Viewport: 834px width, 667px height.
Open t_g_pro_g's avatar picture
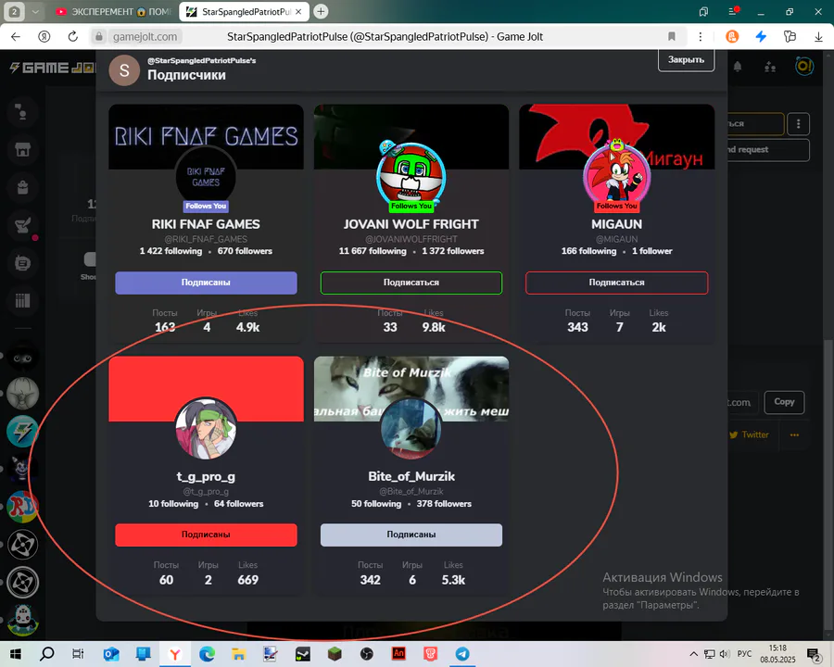pos(206,429)
